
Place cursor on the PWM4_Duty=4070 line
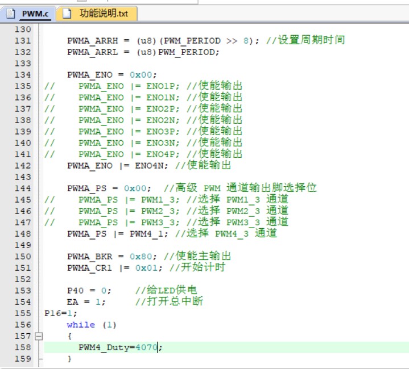[x=119, y=347]
